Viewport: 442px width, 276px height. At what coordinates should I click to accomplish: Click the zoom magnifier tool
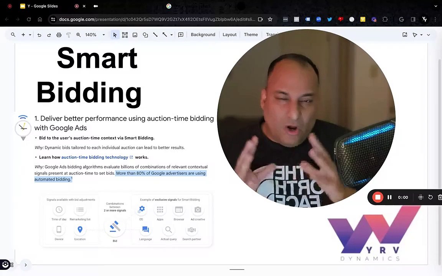78,34
